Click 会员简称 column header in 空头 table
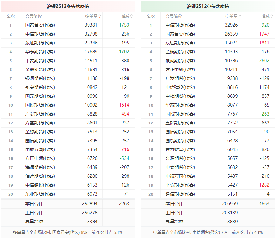 click(174, 16)
